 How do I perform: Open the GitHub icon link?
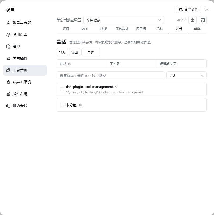[x=203, y=20]
